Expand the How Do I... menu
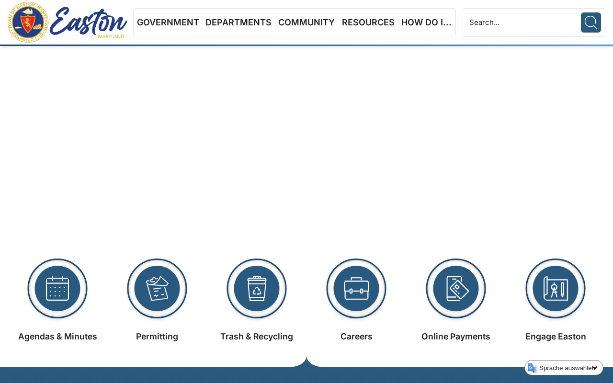The width and height of the screenshot is (613, 383). pos(426,23)
